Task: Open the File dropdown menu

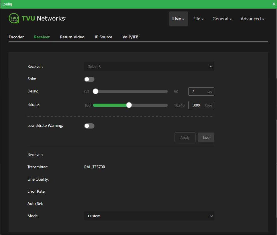Action: coord(198,19)
